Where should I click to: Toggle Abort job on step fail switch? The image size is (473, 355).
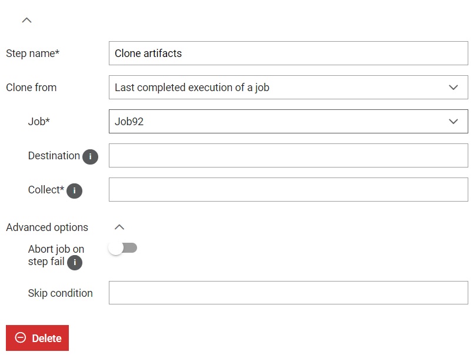(x=123, y=248)
